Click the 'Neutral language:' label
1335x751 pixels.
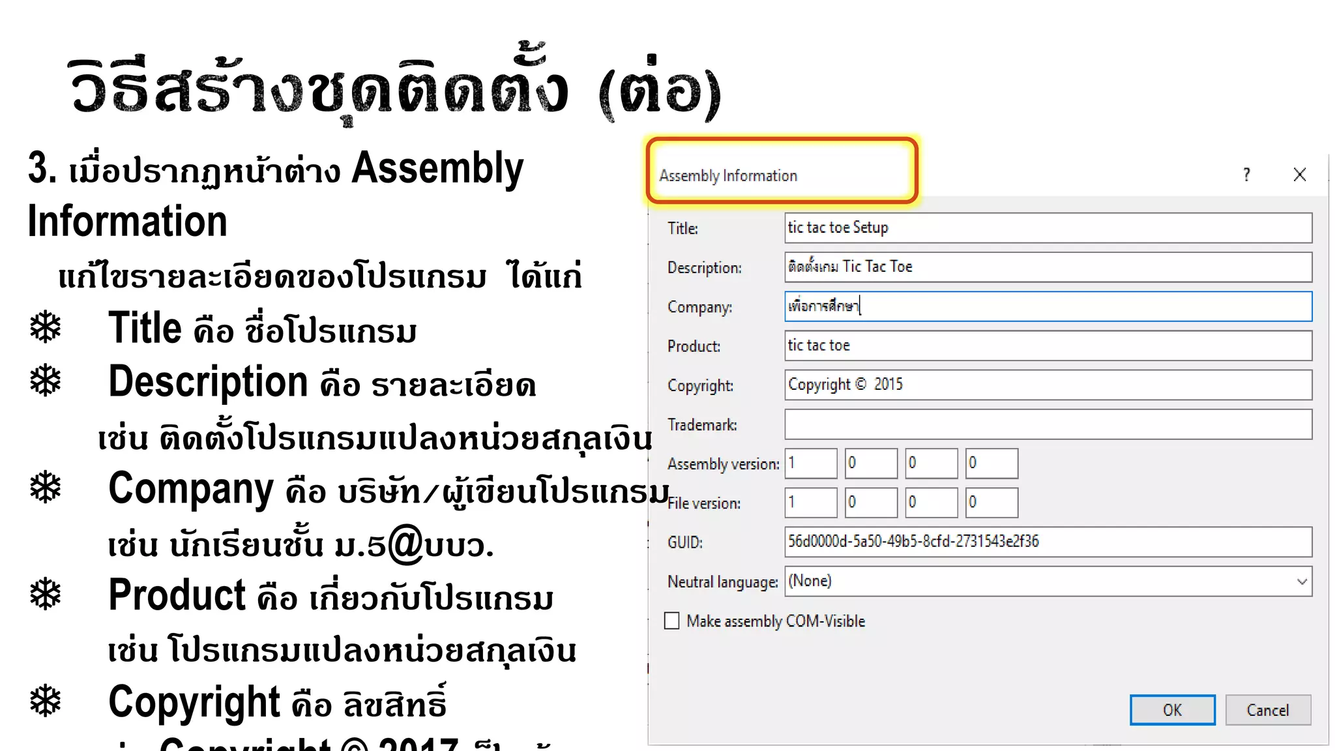click(723, 582)
